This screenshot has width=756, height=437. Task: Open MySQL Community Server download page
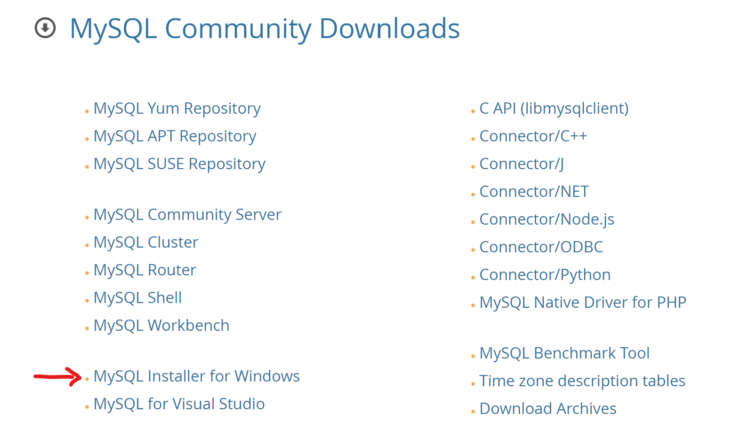(x=187, y=215)
